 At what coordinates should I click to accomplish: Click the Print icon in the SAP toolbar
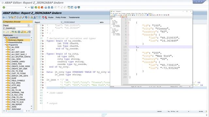coord(46,7)
